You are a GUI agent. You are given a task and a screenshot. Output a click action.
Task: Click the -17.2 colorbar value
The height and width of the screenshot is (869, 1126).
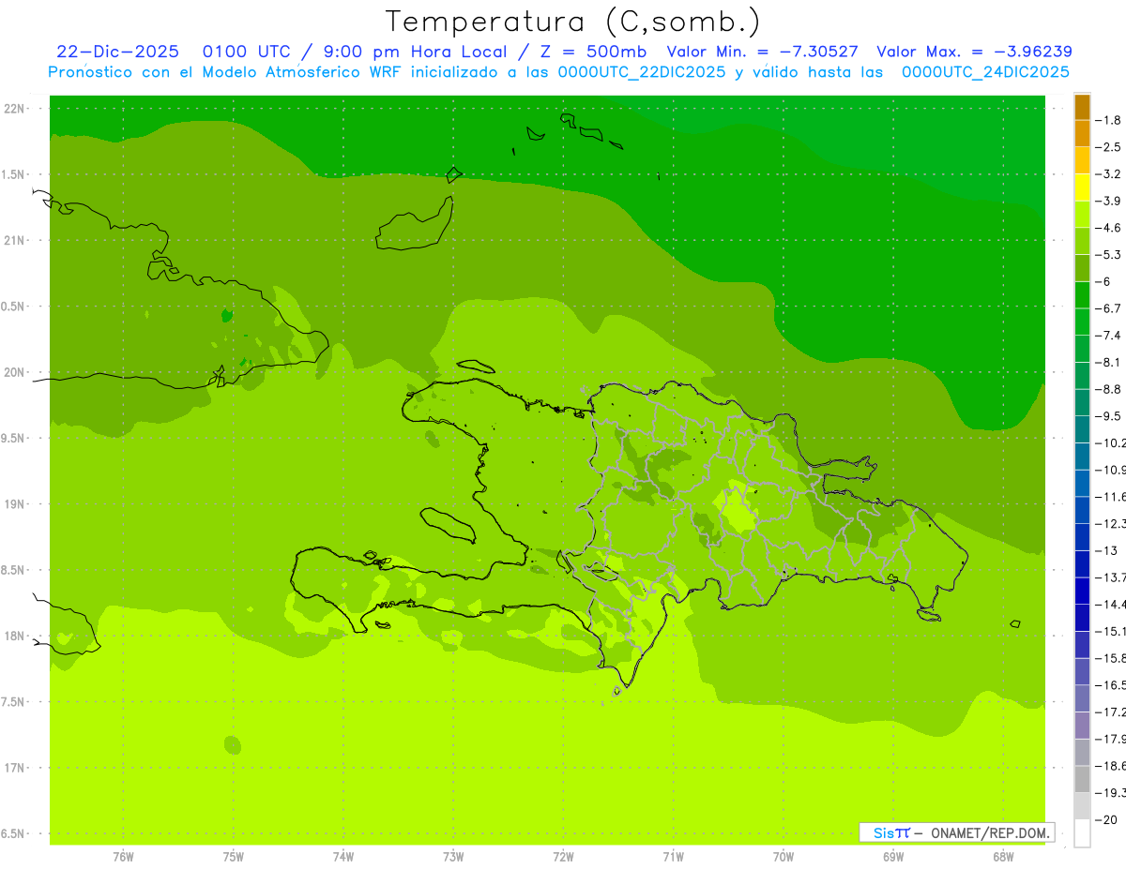click(1110, 712)
